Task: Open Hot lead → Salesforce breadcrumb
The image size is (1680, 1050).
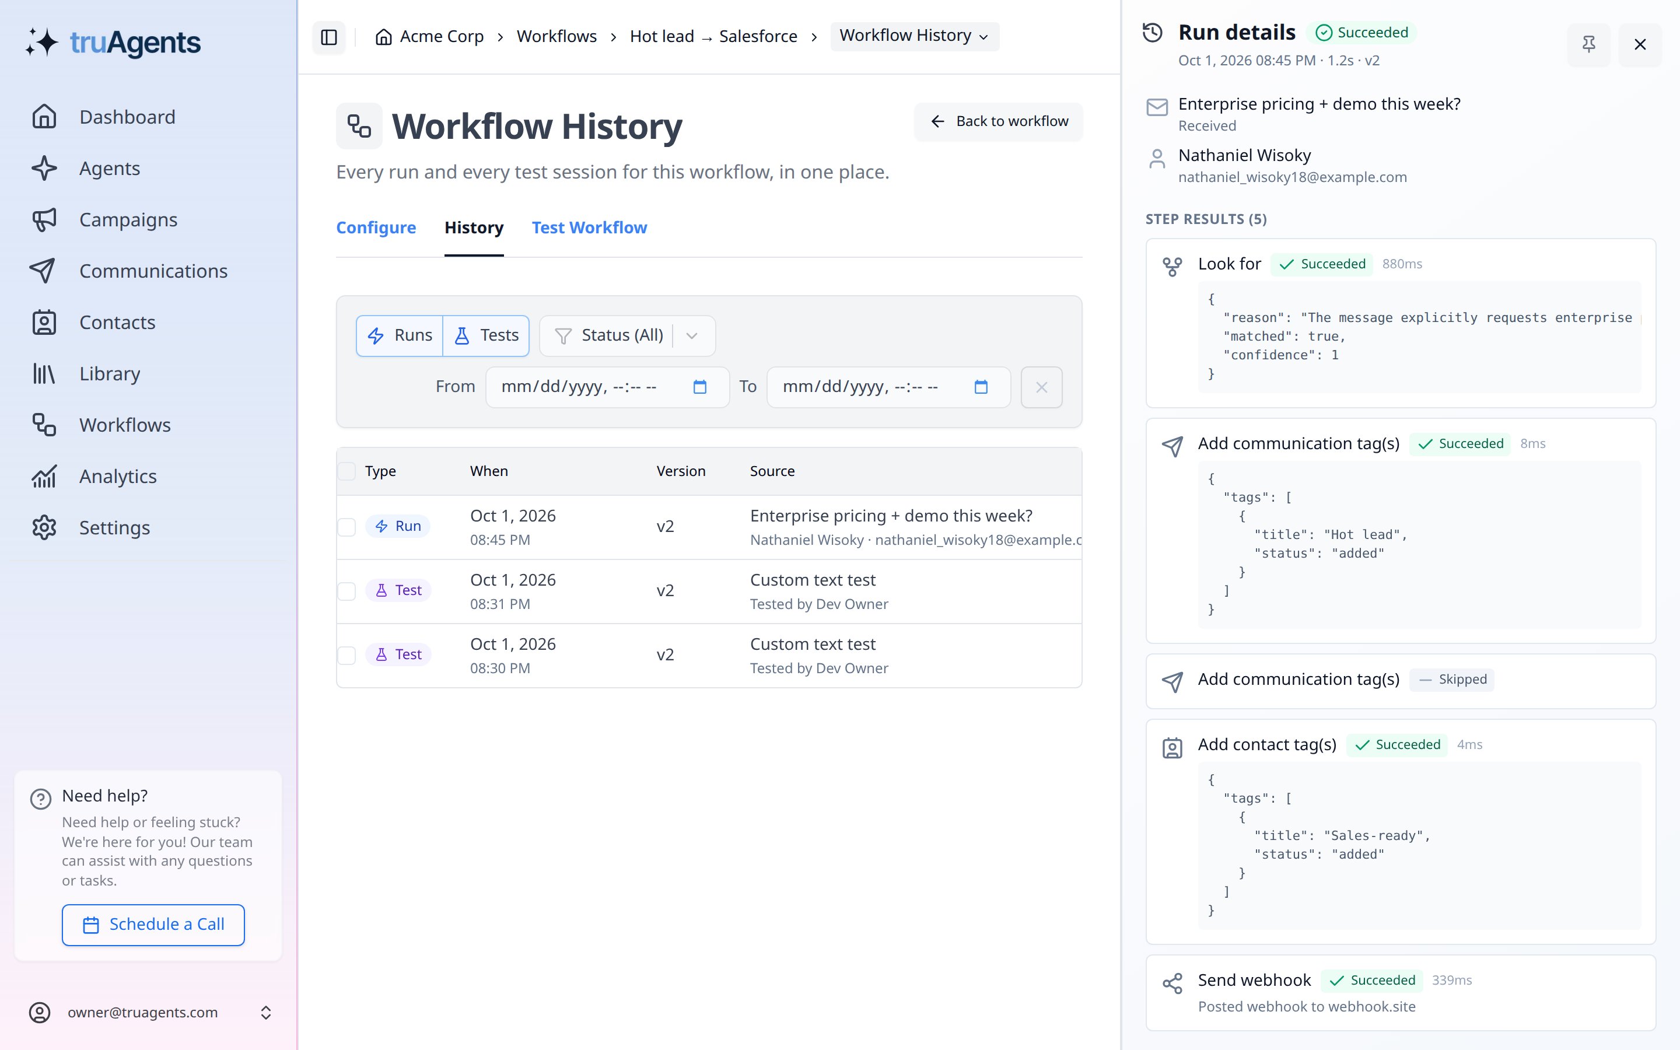Action: point(713,36)
